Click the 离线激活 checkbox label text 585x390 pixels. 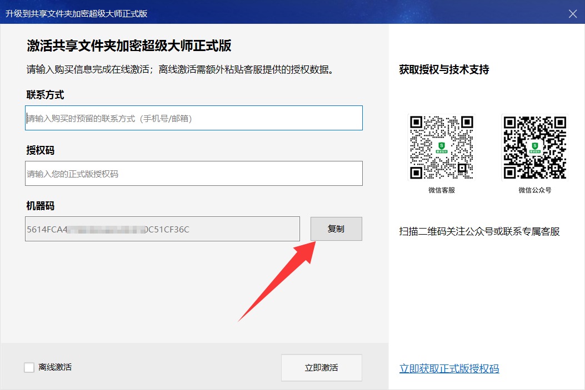55,367
